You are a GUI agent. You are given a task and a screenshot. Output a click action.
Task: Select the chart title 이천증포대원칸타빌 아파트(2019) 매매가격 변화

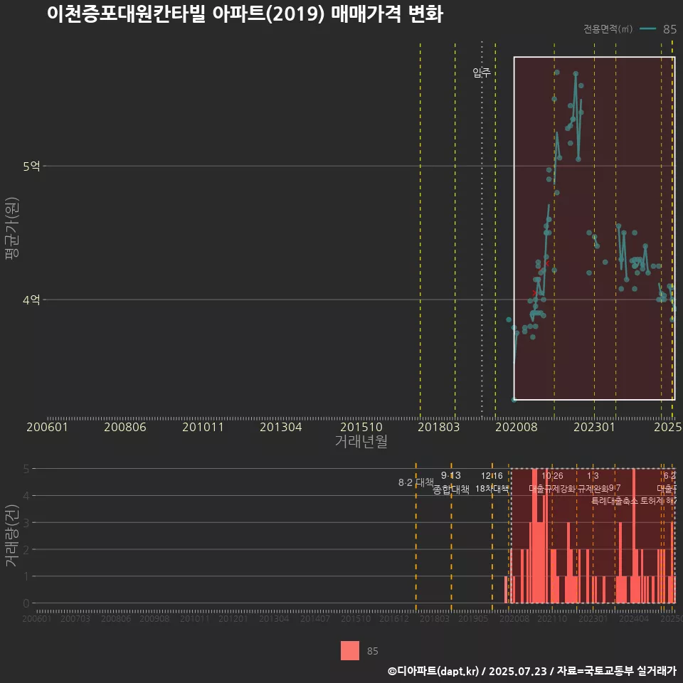coord(245,14)
